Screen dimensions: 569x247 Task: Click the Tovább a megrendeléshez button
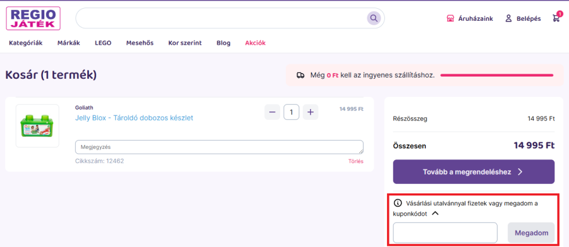coord(474,172)
